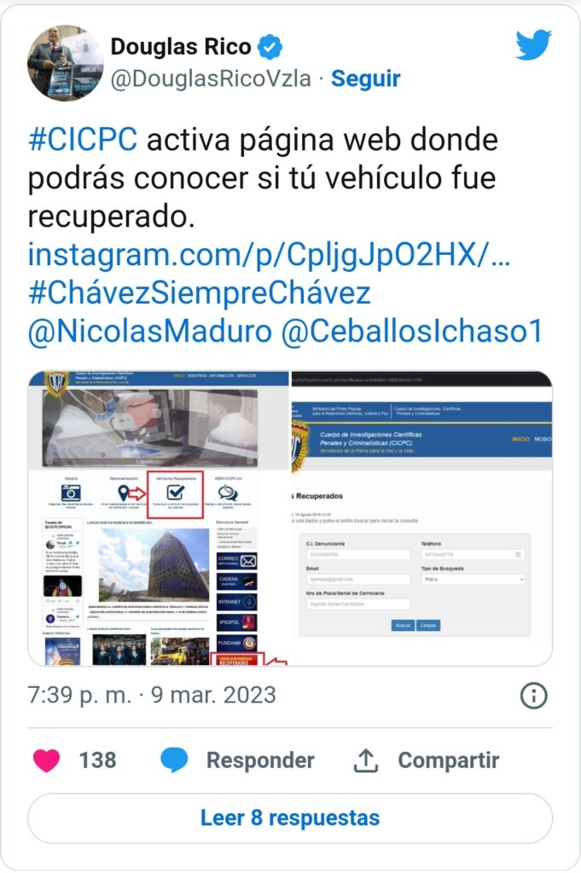Click the reply speech bubble icon
The image size is (581, 873).
tap(174, 760)
